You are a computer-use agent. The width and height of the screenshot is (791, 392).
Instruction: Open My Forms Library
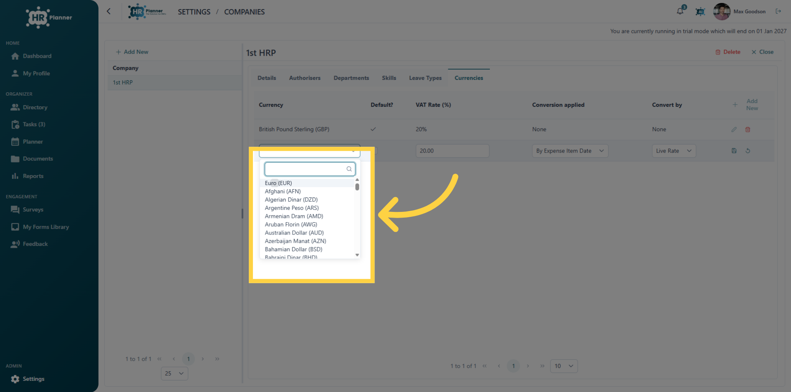pos(40,227)
